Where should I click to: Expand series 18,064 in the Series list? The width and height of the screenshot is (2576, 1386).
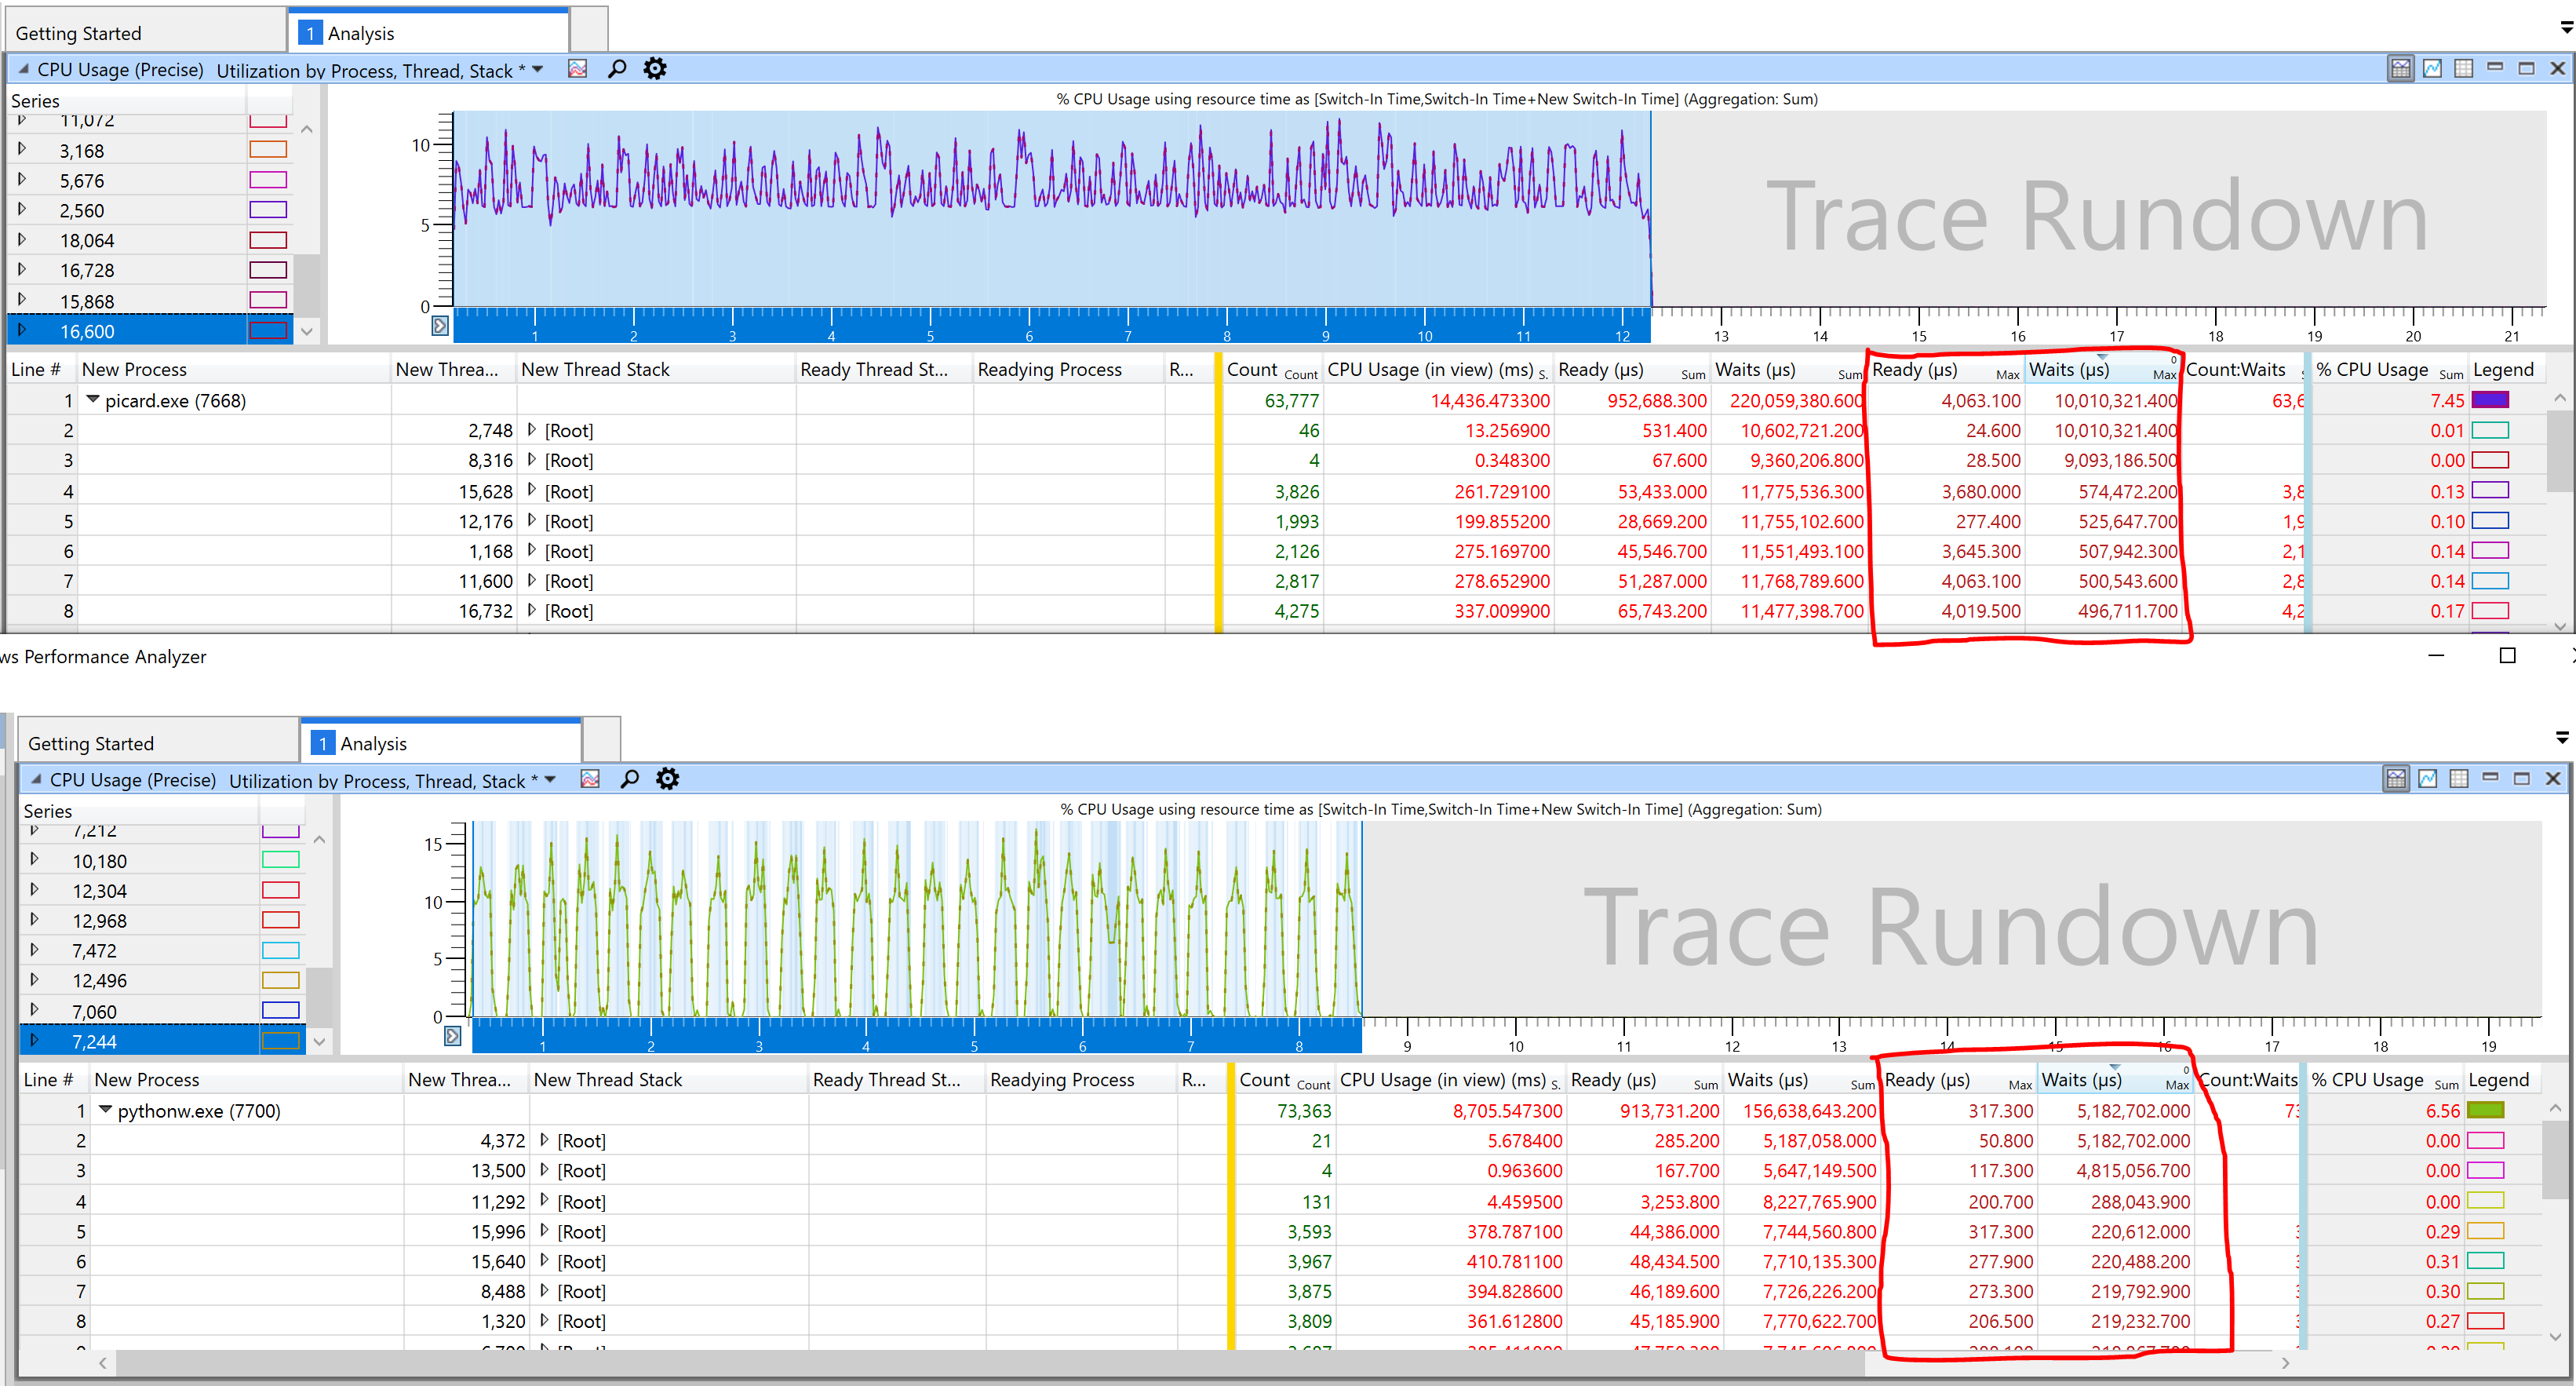point(23,240)
